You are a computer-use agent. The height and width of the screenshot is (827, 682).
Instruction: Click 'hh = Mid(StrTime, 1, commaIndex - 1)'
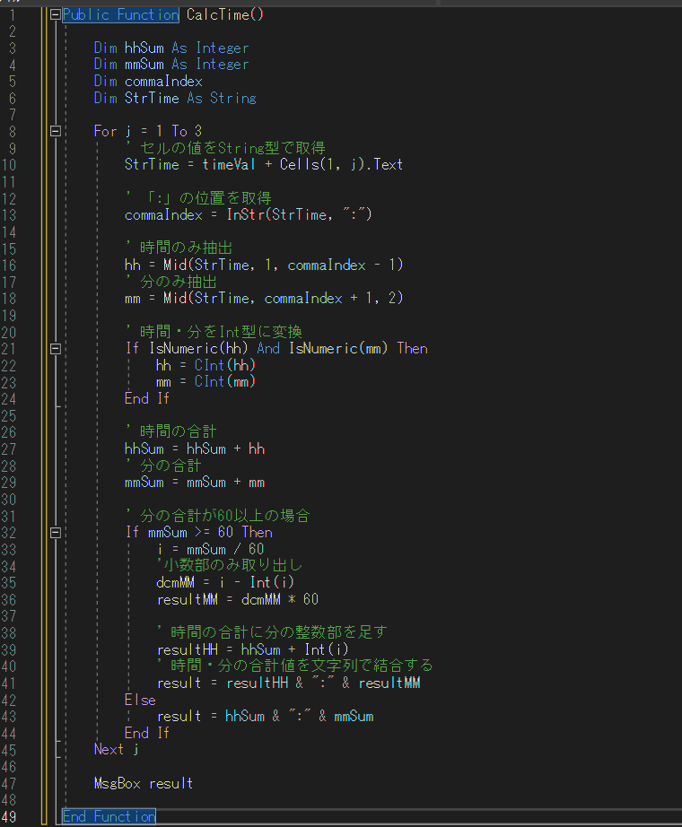[264, 265]
